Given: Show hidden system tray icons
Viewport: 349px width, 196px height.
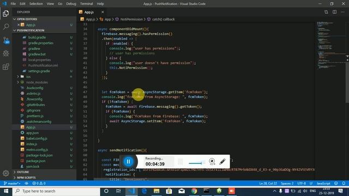Looking at the screenshot, I should (x=274, y=191).
